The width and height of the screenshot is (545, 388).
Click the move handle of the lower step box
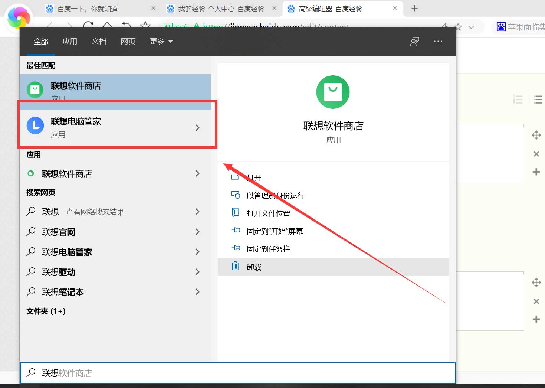click(x=536, y=283)
